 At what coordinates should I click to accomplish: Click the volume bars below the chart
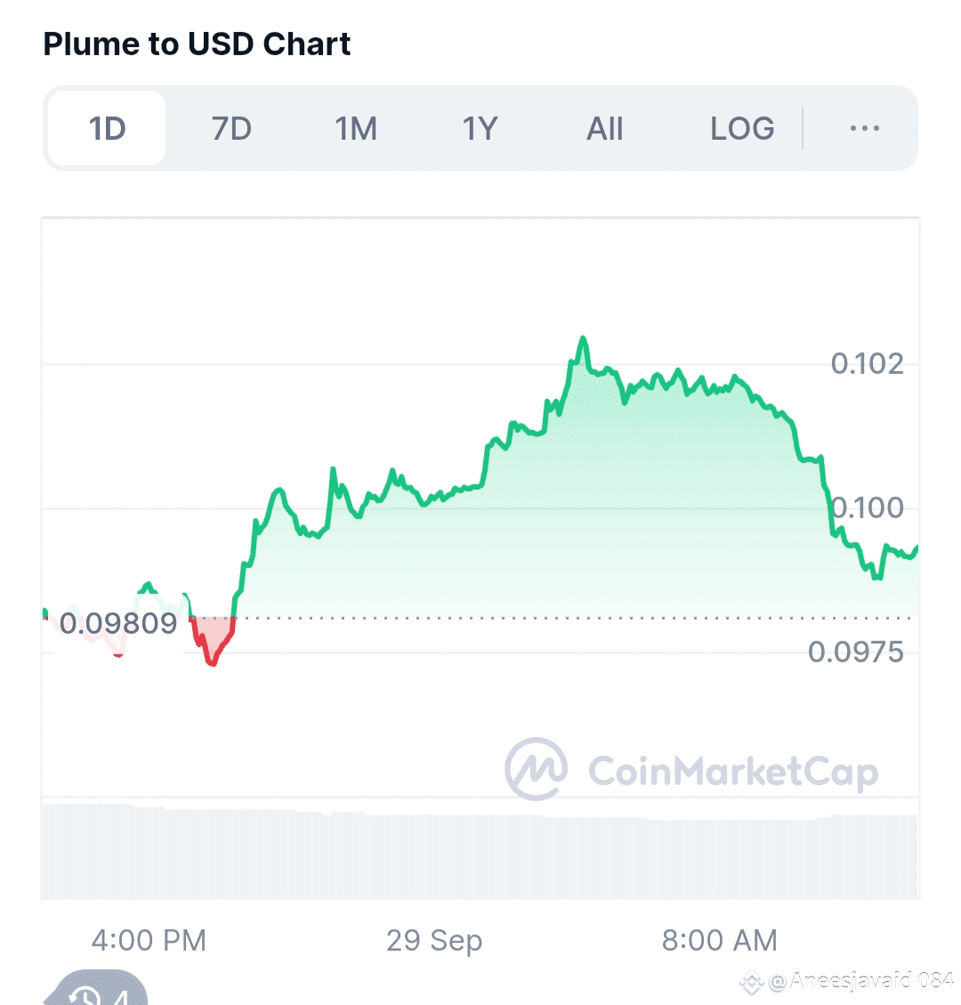480,855
